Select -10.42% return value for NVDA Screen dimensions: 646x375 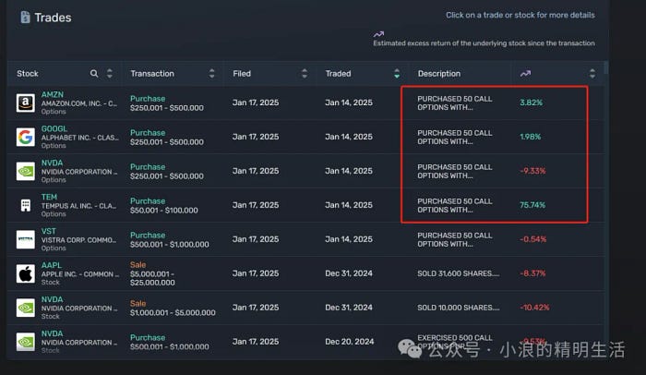coord(534,308)
